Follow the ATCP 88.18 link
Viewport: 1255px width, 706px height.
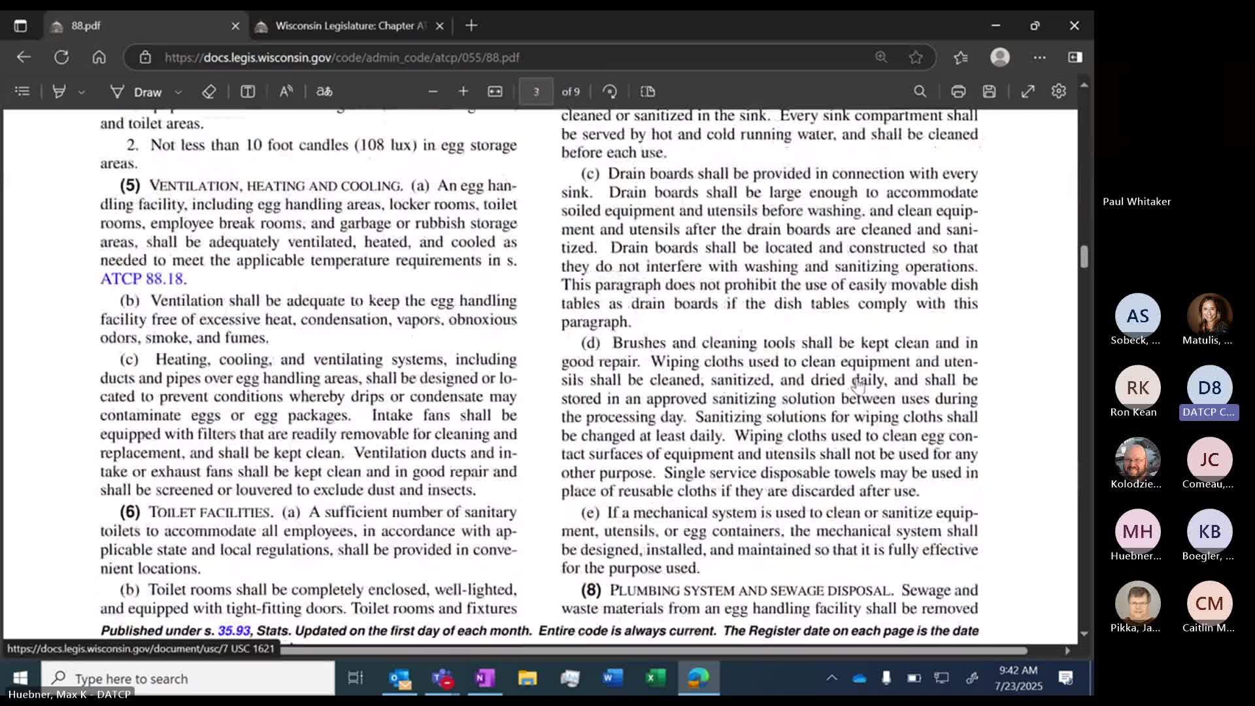(143, 279)
